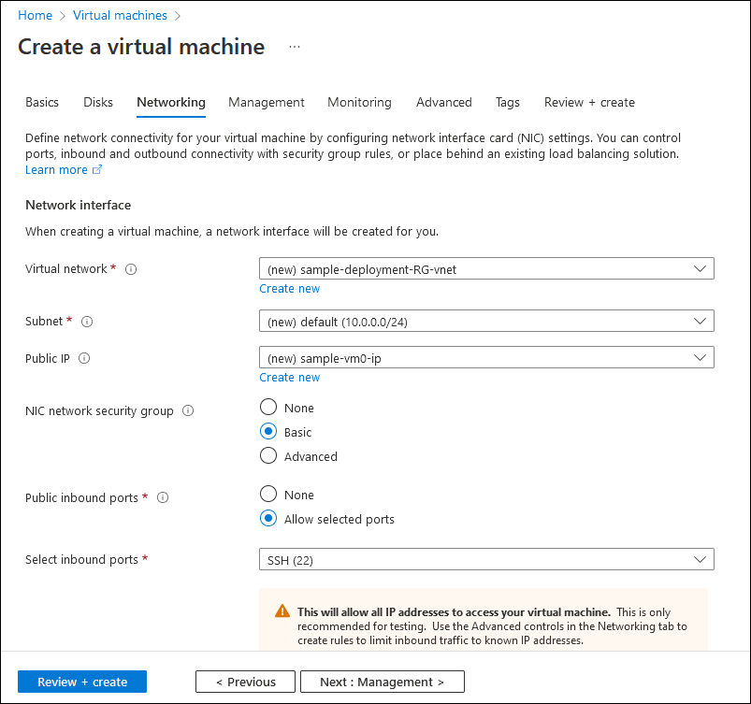The height and width of the screenshot is (704, 751).
Task: Open the Subnet dropdown
Action: coord(485,321)
